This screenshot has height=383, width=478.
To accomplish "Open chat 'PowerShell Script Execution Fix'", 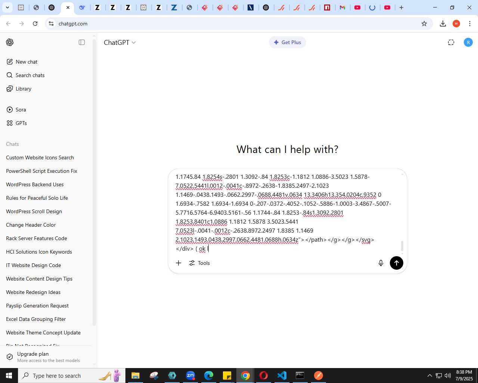I will click(41, 171).
